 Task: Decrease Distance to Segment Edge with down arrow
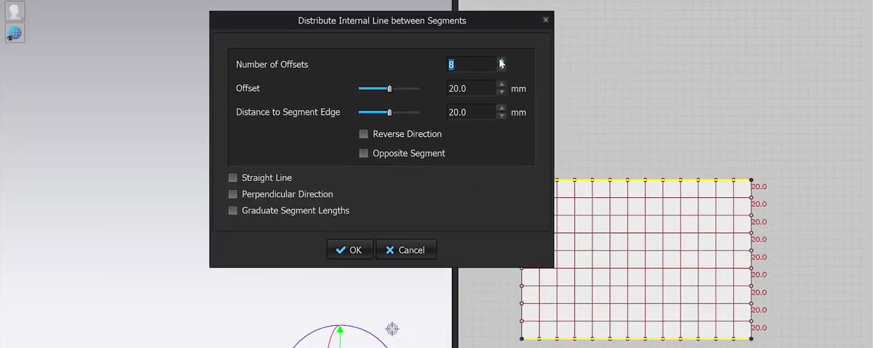(501, 116)
